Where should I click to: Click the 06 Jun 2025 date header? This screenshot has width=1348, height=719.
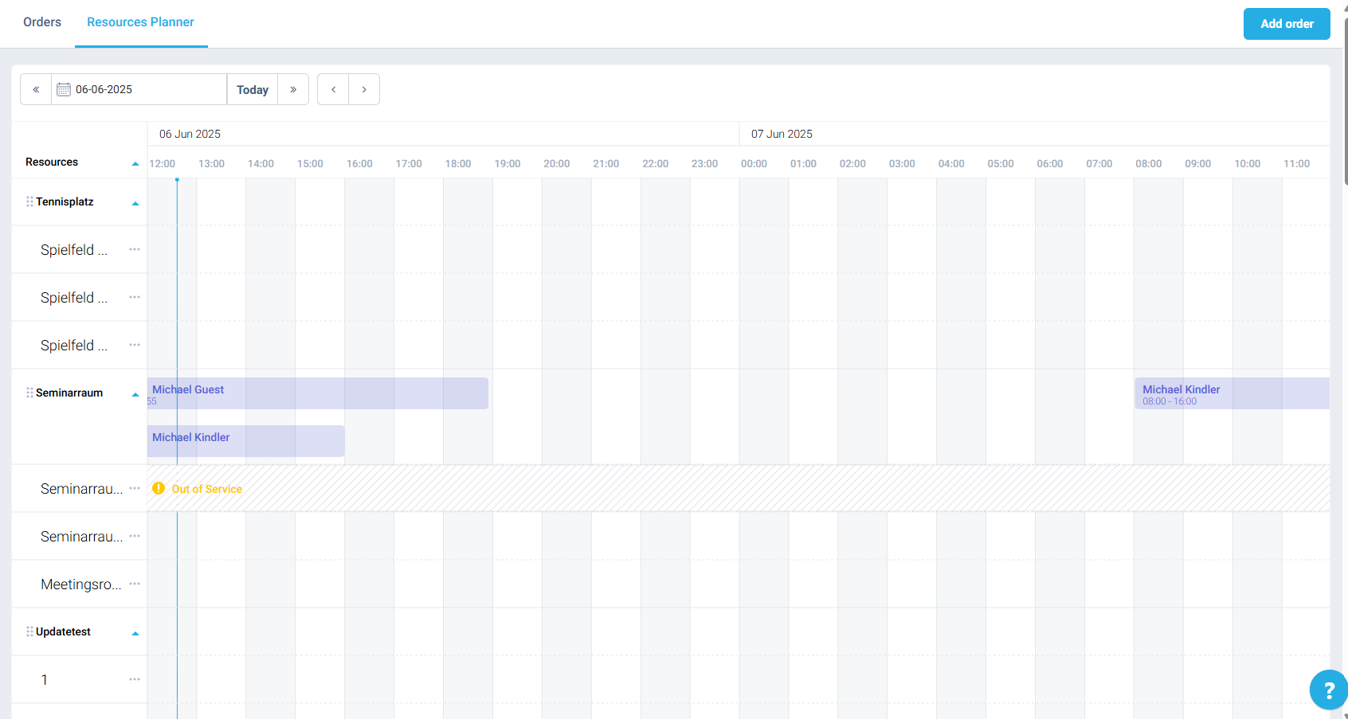coord(190,134)
